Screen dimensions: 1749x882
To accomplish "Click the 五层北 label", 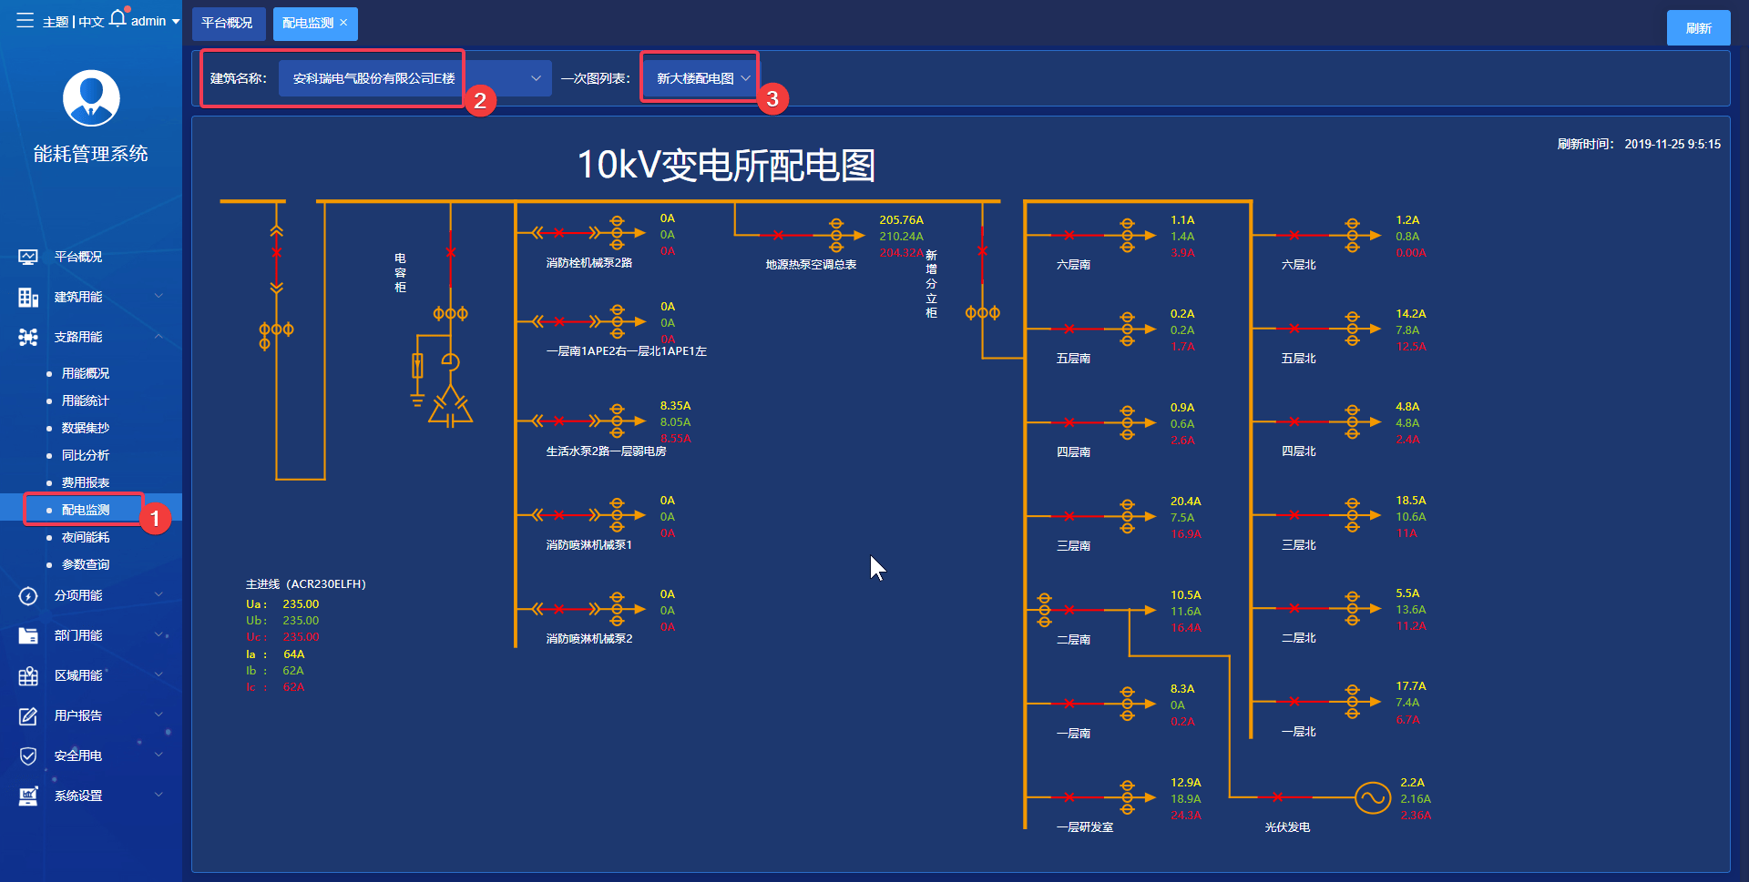I will [1298, 359].
